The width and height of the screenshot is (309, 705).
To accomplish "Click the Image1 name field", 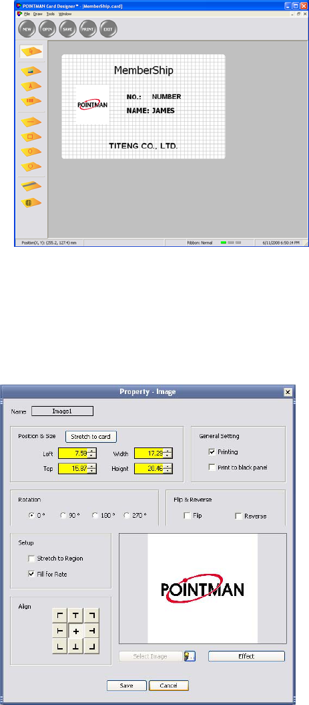I will coord(62,411).
